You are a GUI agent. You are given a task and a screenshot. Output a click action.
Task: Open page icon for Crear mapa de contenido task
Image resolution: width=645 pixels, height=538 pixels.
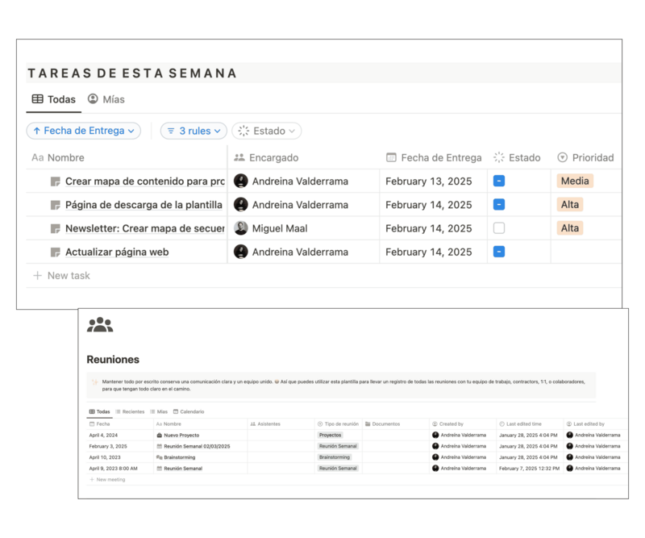[x=55, y=181]
